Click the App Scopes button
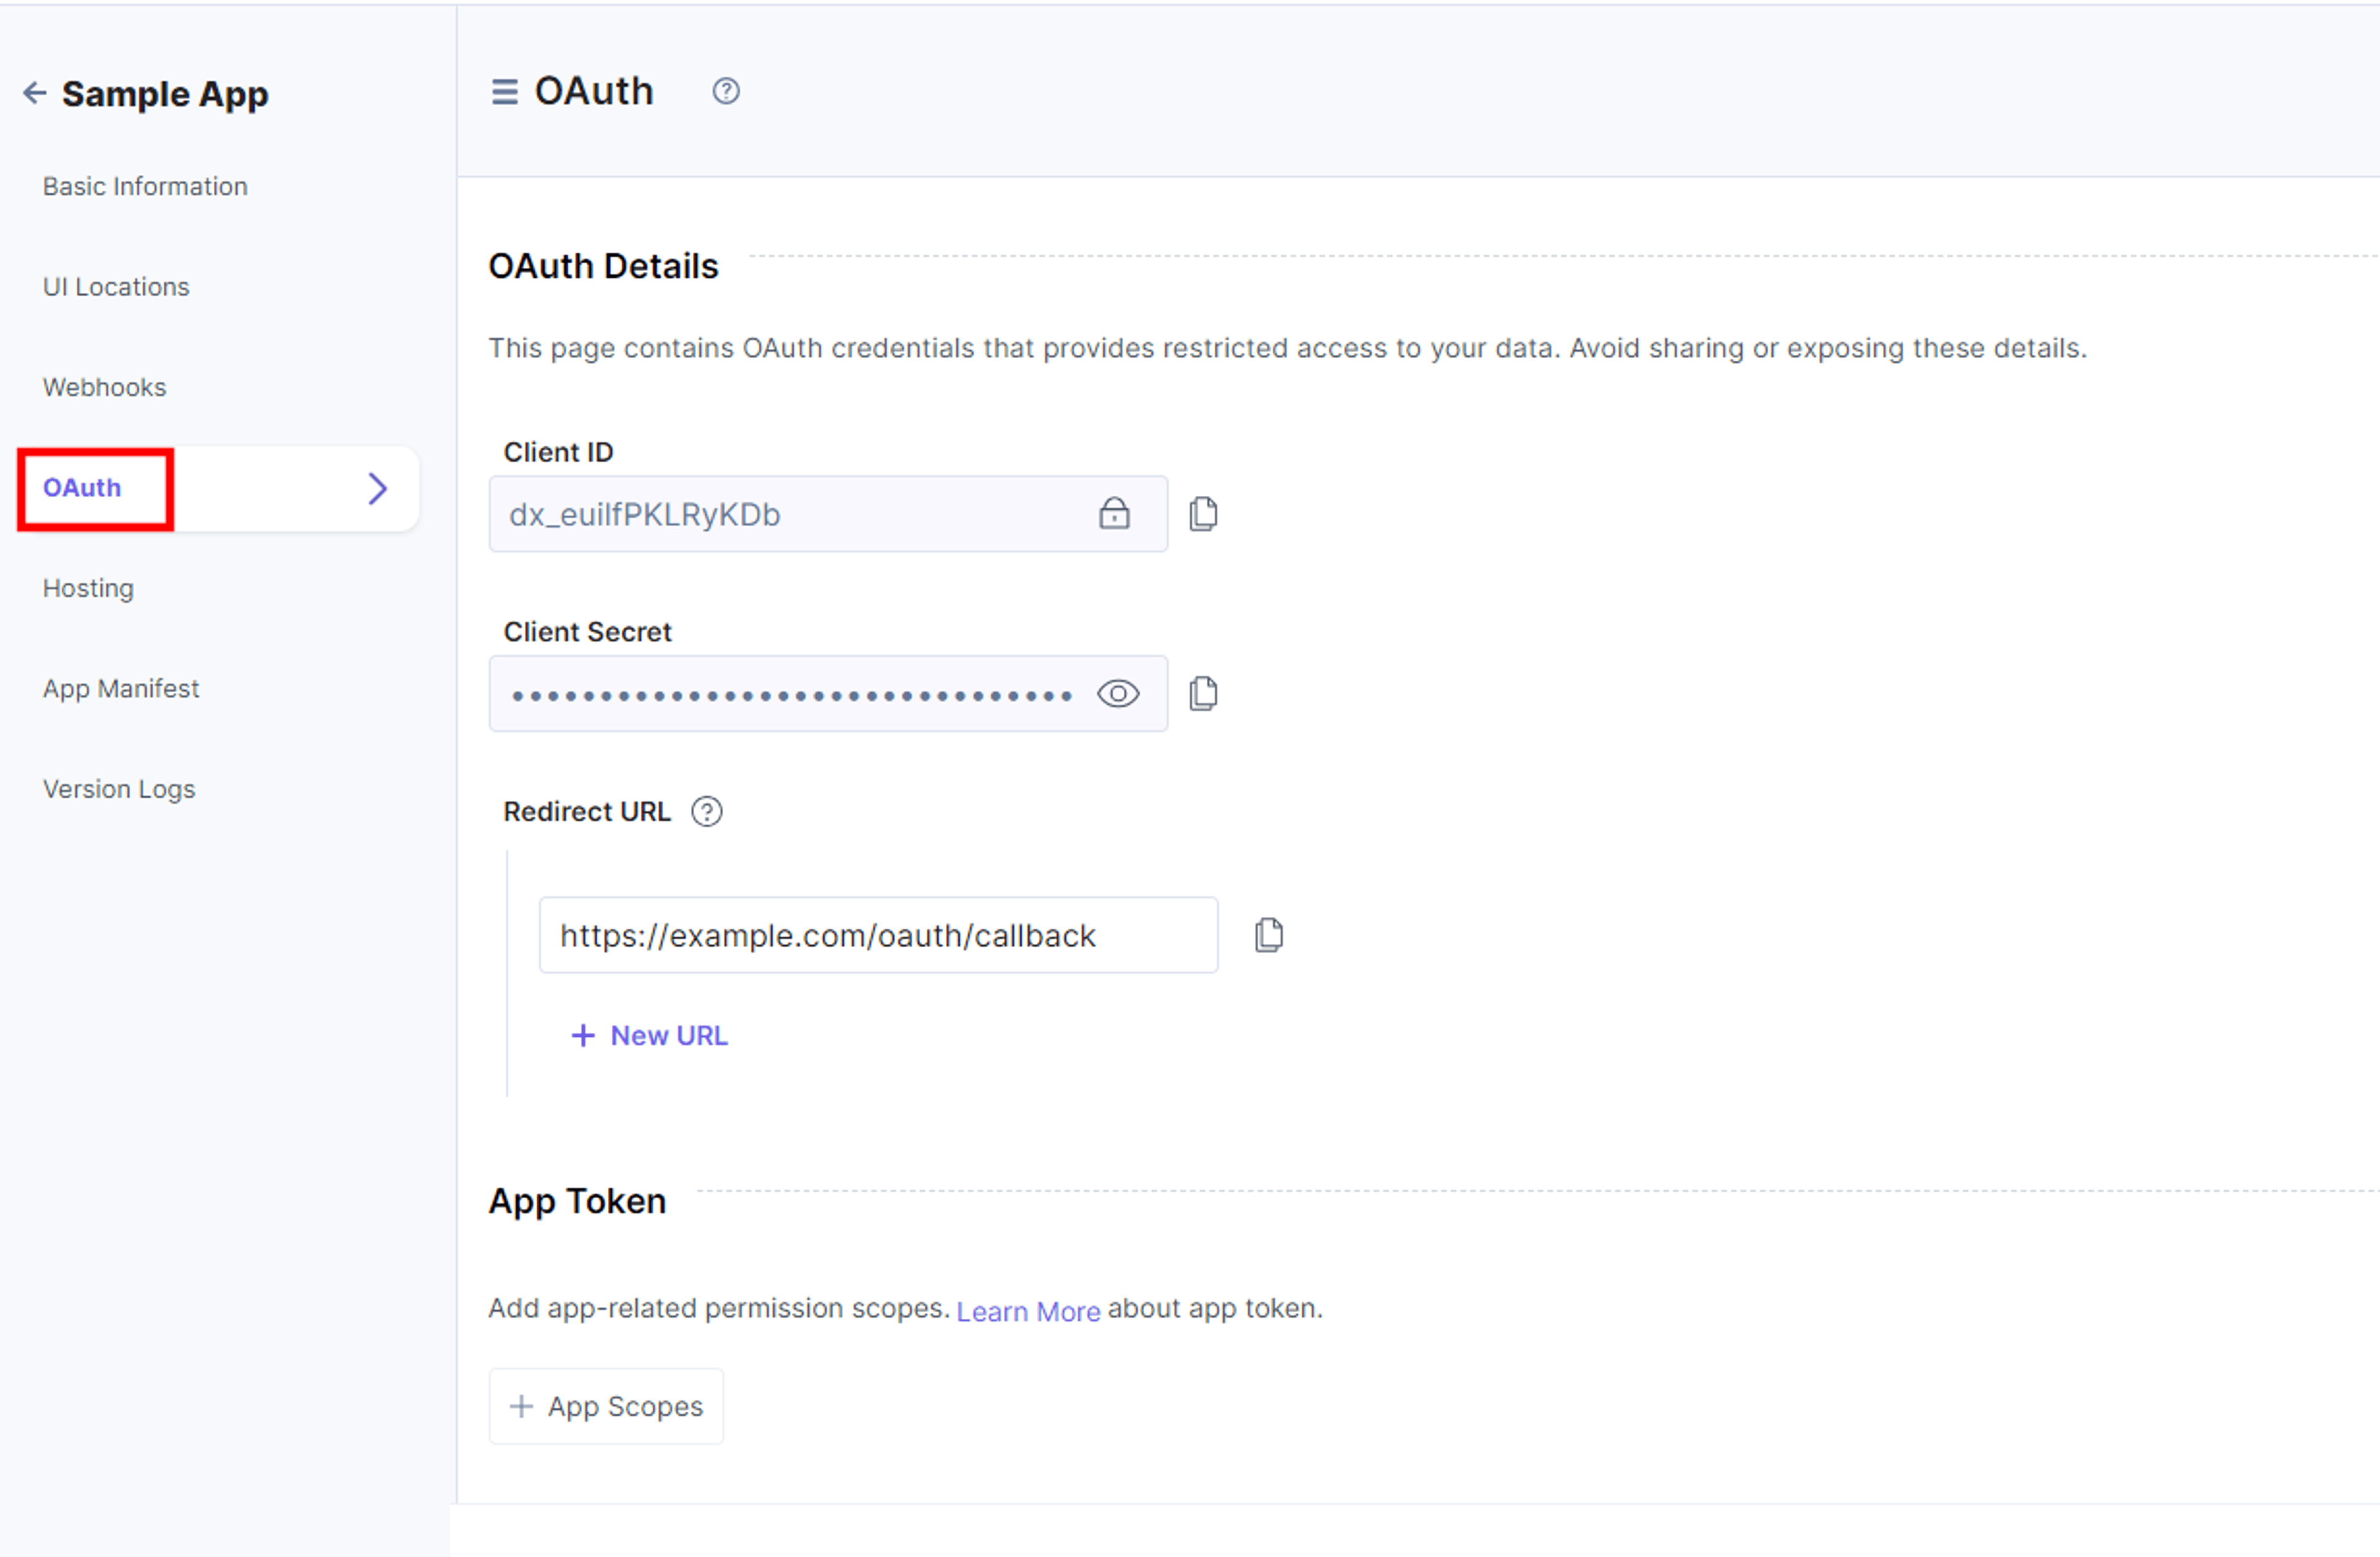The height and width of the screenshot is (1557, 2380). click(x=606, y=1406)
